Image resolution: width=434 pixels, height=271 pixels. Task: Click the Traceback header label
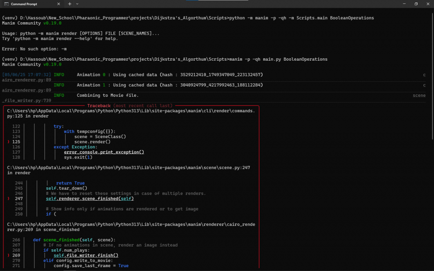[x=98, y=105]
